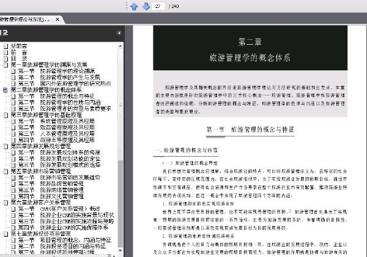This screenshot has width=367, height=257.
Task: Open 第二节 旅游企业CRM的实施背景与现状
Action: point(66,215)
